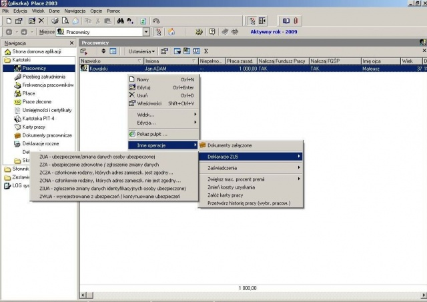The height and width of the screenshot is (302, 427).
Task: Click the Forward navigation arrow
Action: tap(24, 32)
